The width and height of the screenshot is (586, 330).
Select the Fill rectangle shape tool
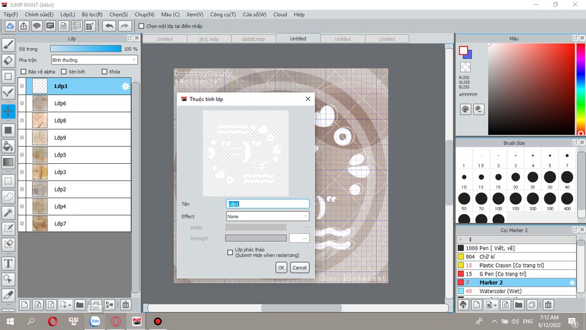(8, 130)
